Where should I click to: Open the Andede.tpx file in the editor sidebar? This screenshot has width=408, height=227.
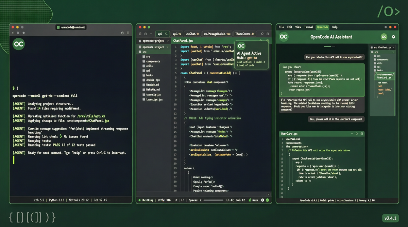click(151, 80)
